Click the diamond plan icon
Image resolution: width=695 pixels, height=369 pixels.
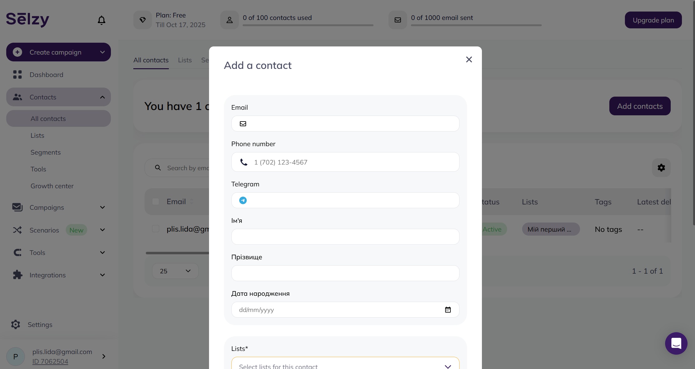tap(143, 20)
